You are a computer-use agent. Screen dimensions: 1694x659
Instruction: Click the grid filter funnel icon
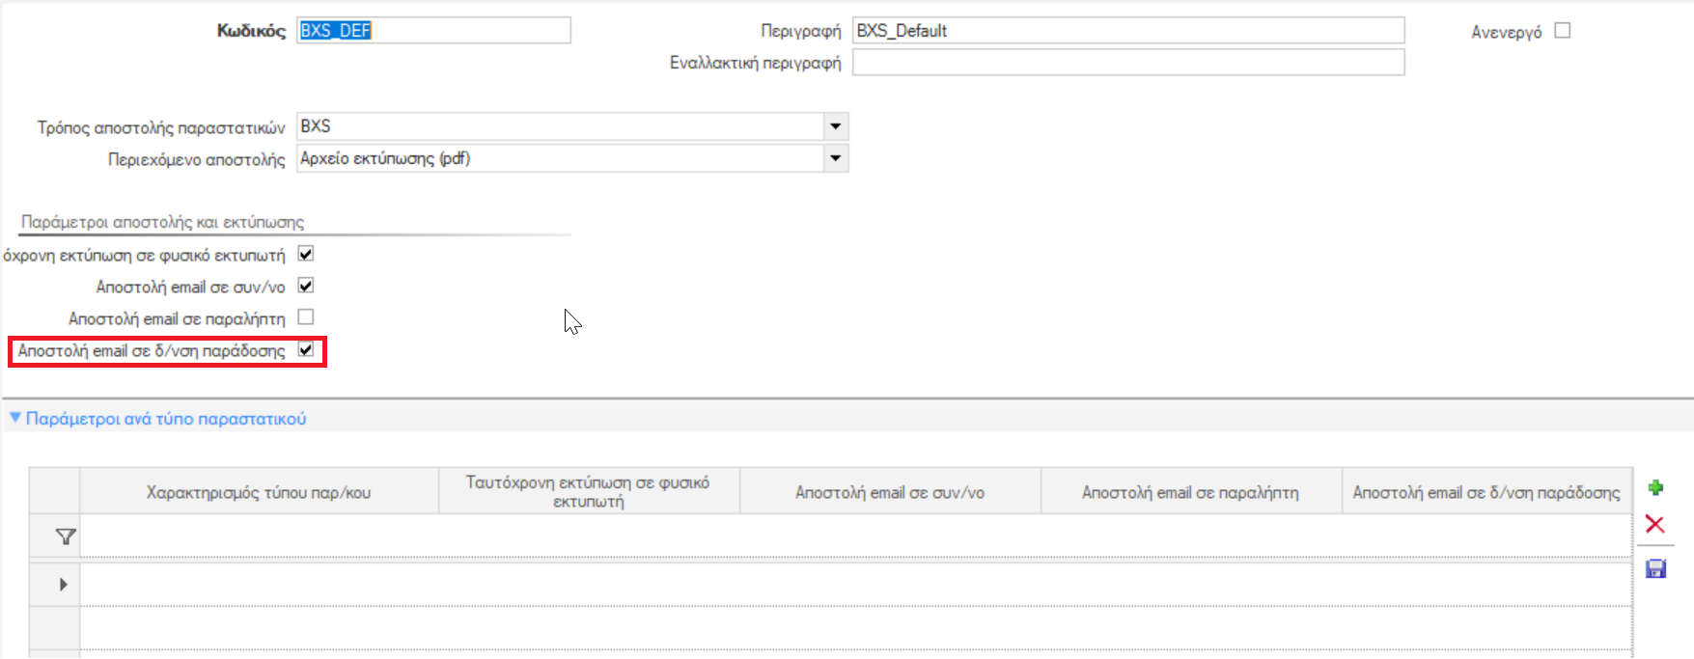[65, 536]
